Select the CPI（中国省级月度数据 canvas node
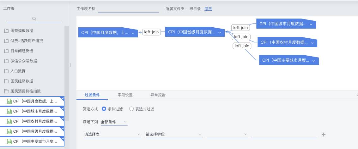The image size is (358, 149). tap(195, 32)
